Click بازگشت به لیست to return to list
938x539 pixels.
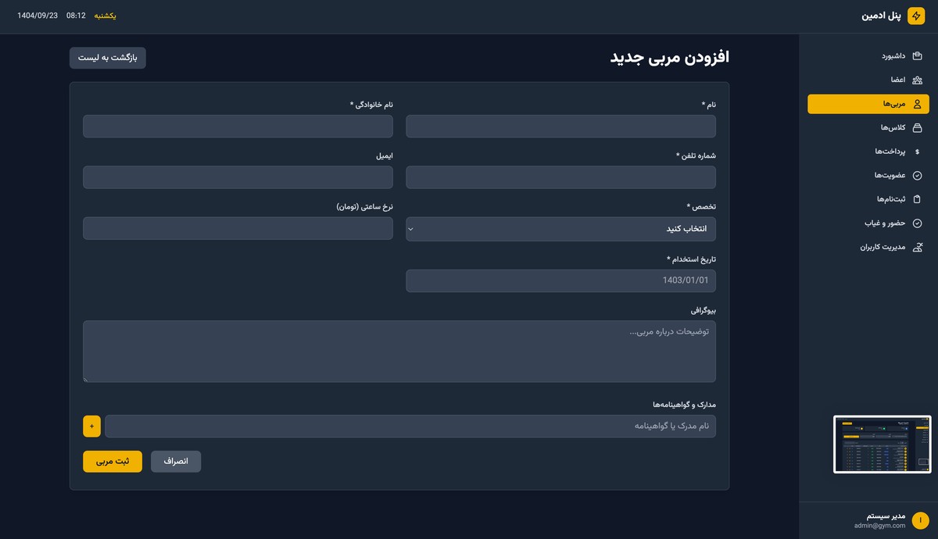pos(107,58)
